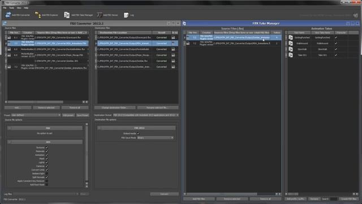The image size is (362, 204).
Task: Click the file icon in the Pepe_Mocap source row
Action: (x=9, y=55)
